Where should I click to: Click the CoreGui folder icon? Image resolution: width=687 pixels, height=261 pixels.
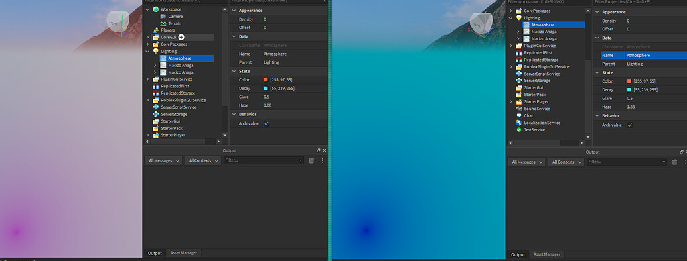click(x=155, y=38)
